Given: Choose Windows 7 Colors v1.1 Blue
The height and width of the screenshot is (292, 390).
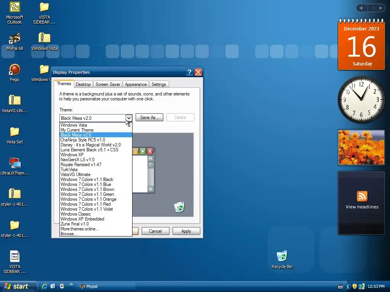Looking at the screenshot, I should point(96,184).
